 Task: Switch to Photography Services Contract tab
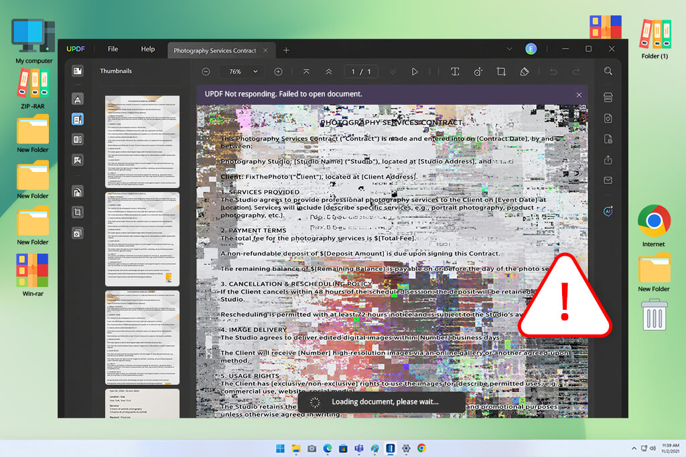[215, 51]
